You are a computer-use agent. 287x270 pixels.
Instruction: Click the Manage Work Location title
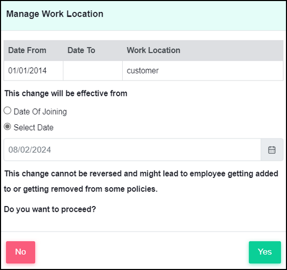(55, 14)
